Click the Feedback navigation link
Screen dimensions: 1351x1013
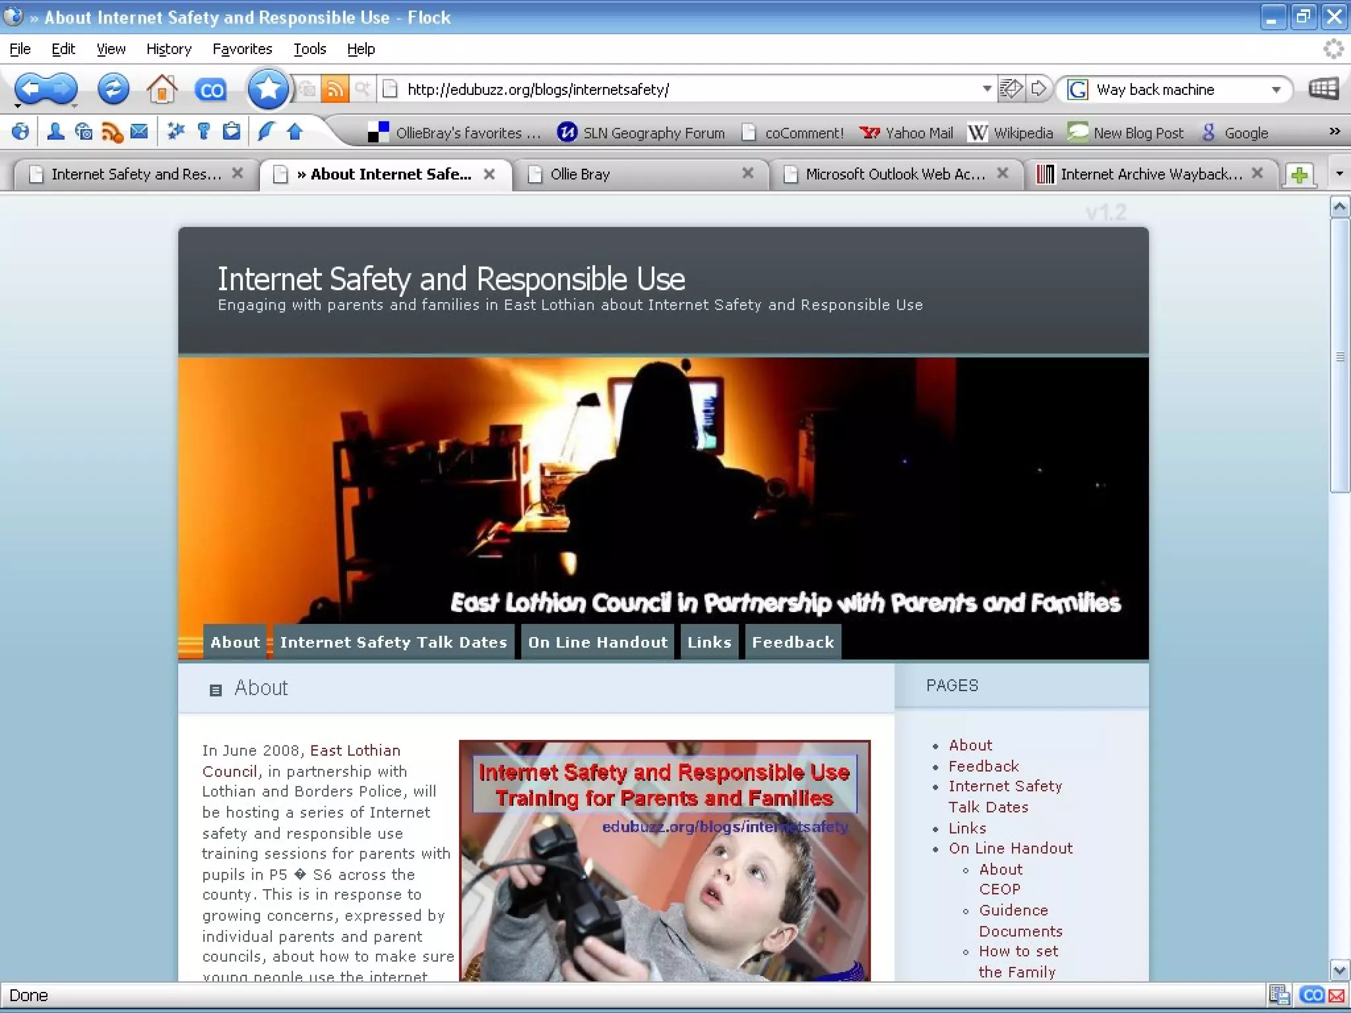point(792,642)
